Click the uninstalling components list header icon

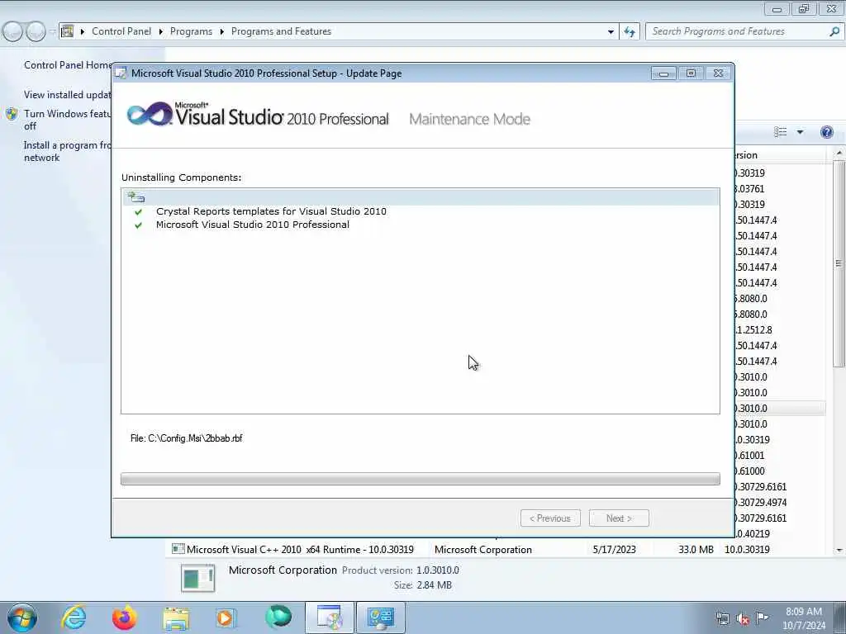point(136,196)
